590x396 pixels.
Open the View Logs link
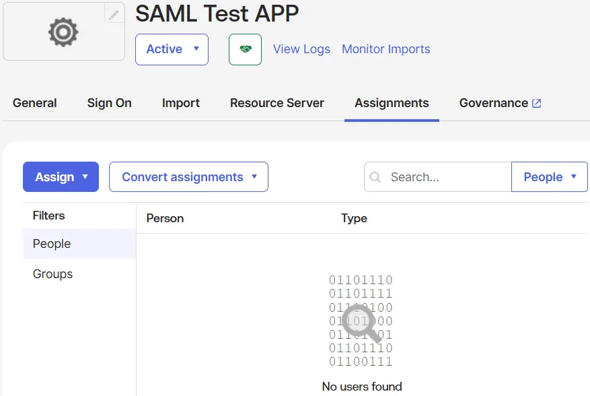[x=301, y=49]
